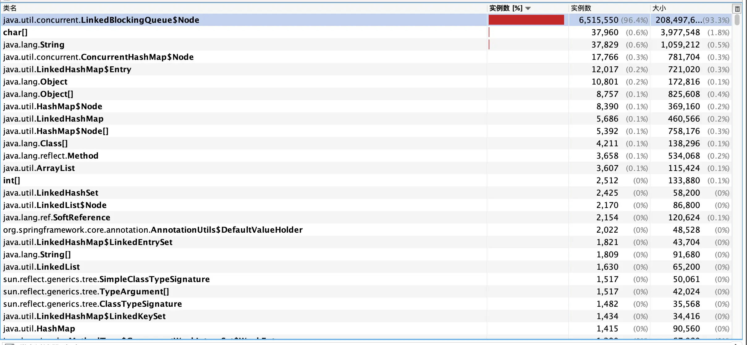Sort table by 类名 column header

pos(10,8)
